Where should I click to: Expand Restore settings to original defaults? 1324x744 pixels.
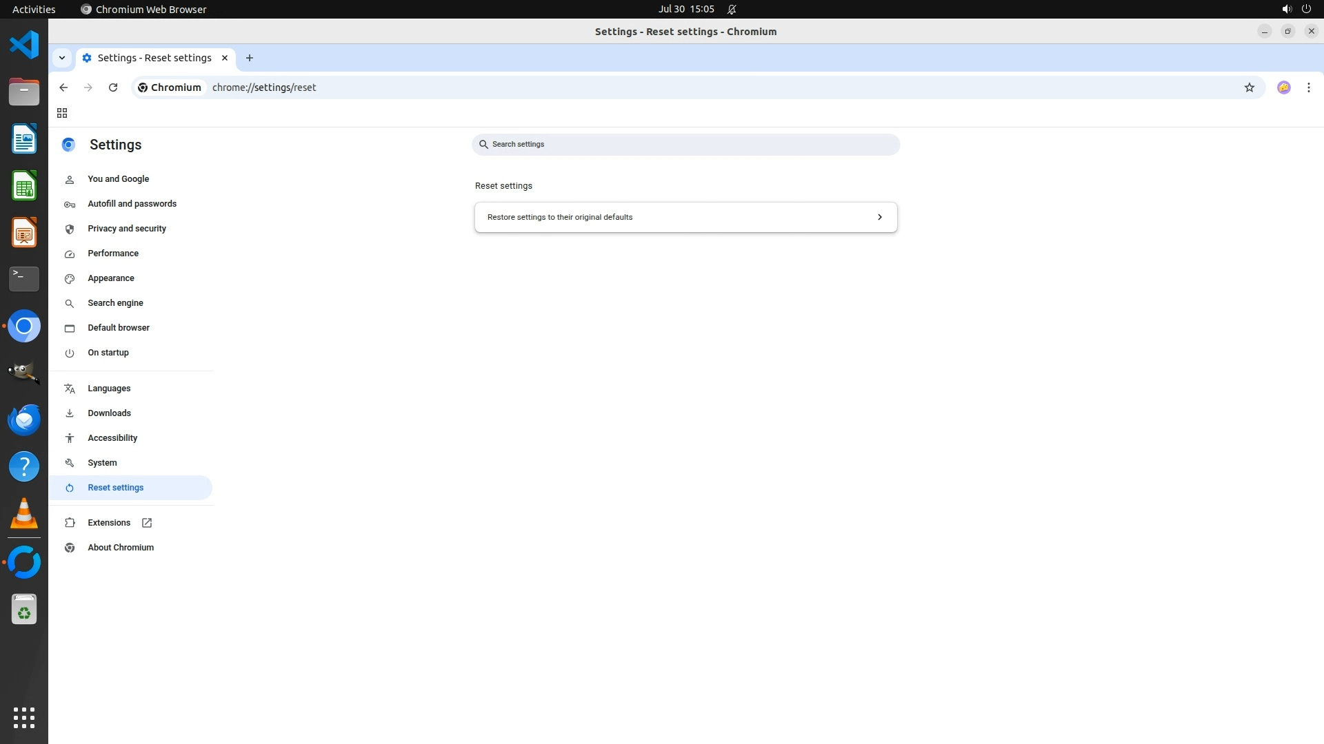685,217
